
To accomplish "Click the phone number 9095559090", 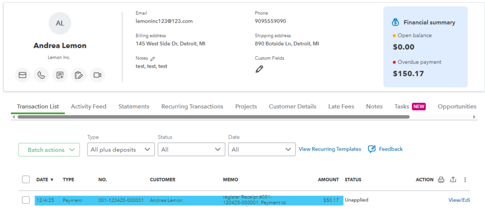I will tap(270, 21).
